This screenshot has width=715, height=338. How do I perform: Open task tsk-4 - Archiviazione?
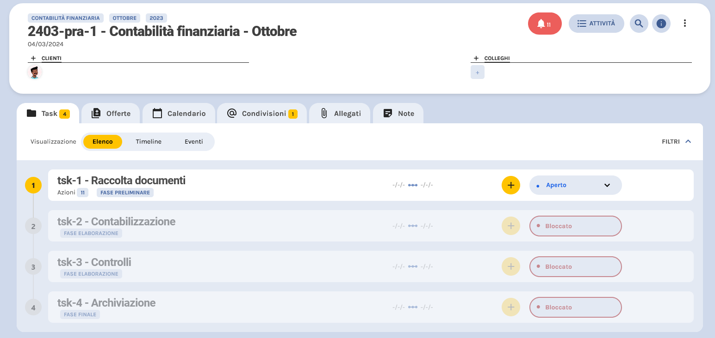[x=106, y=302]
